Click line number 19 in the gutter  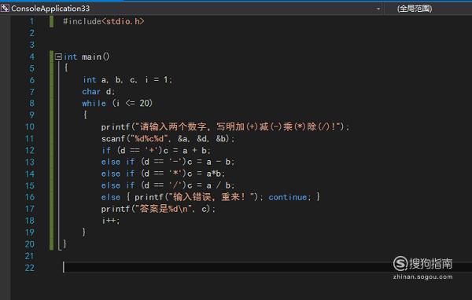pos(30,232)
